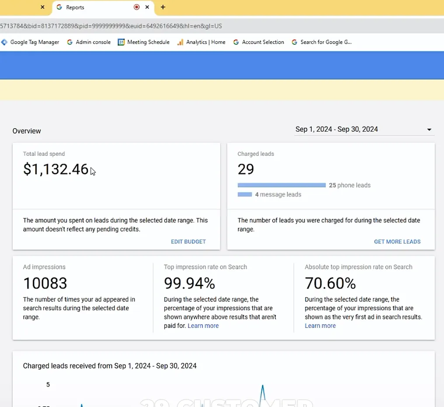
Task: Click the Google favicon on Reports tab
Action: click(59, 7)
